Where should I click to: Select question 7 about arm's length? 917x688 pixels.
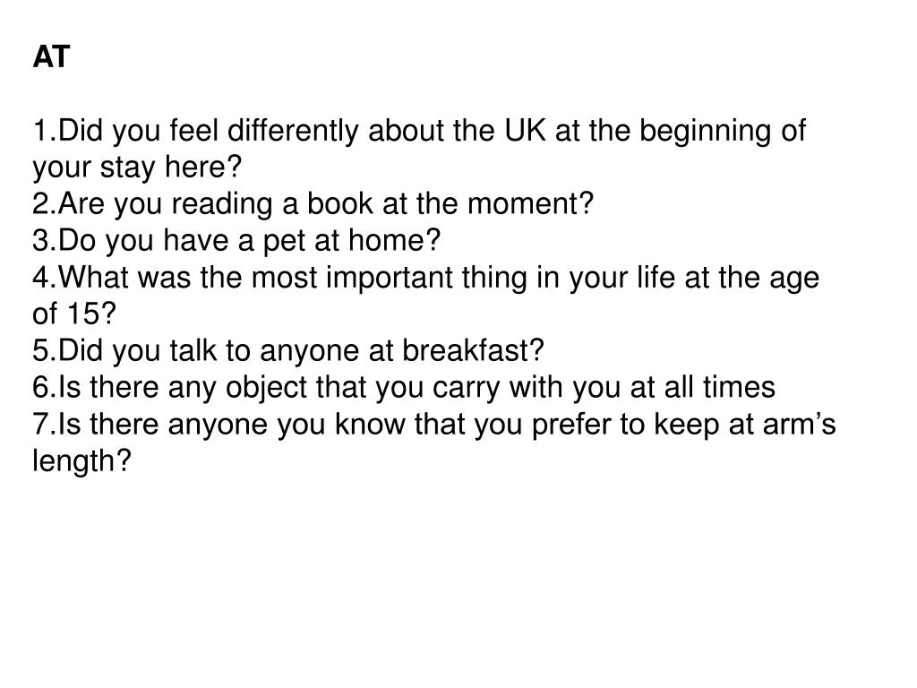(434, 443)
